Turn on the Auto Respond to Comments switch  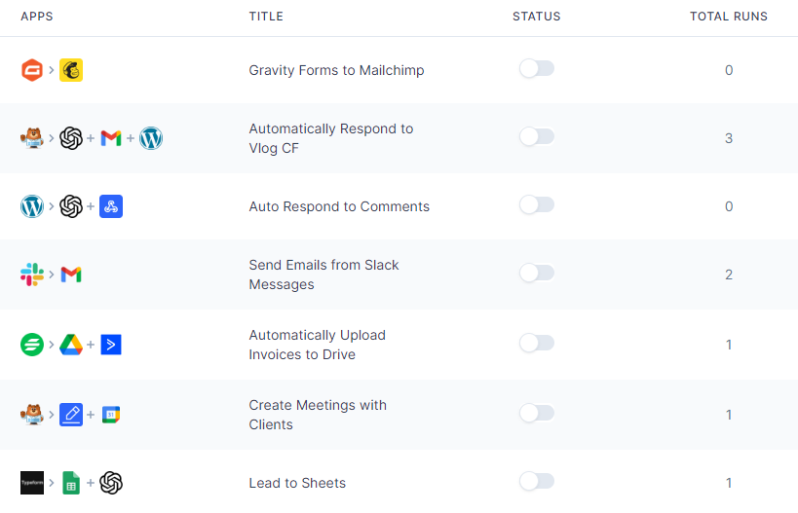[x=537, y=204]
